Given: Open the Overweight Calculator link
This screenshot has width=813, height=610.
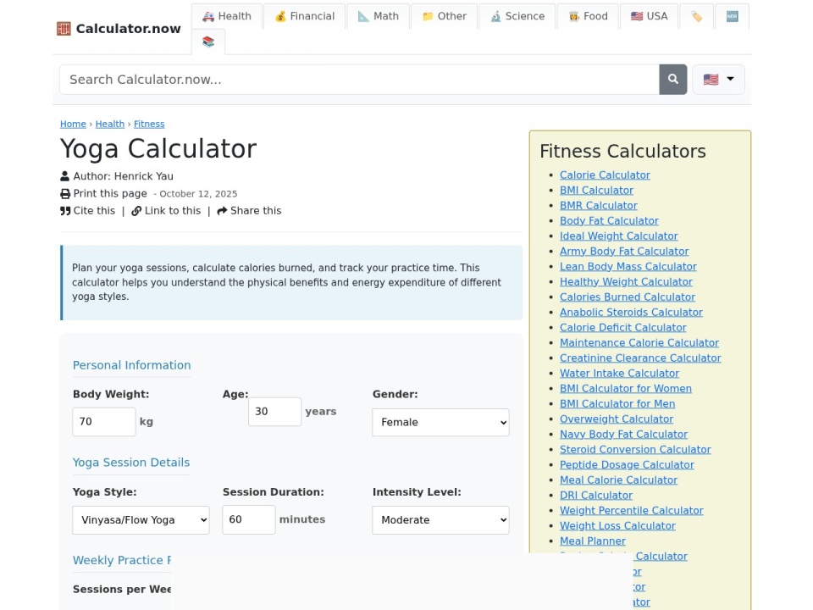Looking at the screenshot, I should point(616,419).
